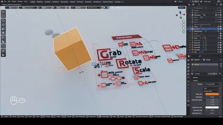The width and height of the screenshot is (223, 125).
Task: Select the Annotate pencil tool
Action: click(x=3, y=37)
